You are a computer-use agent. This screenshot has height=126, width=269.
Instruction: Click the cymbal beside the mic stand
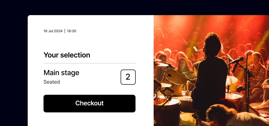click(x=231, y=80)
